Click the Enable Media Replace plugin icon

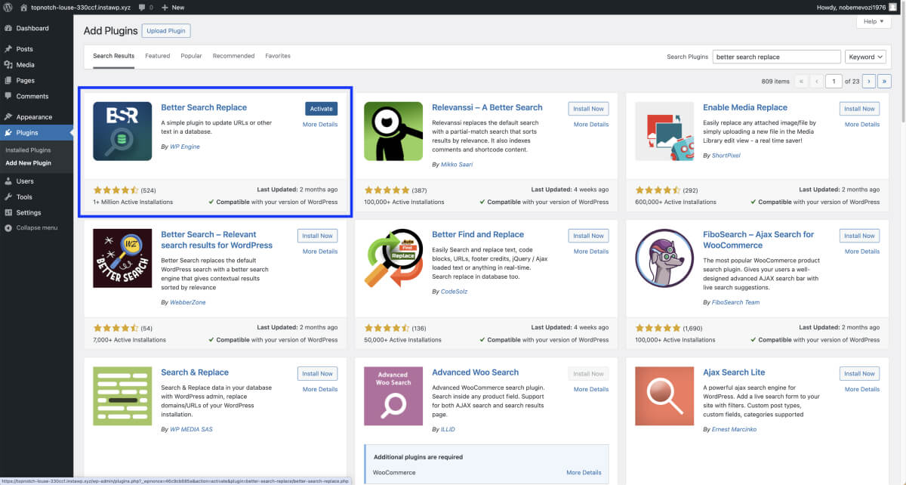tap(664, 131)
